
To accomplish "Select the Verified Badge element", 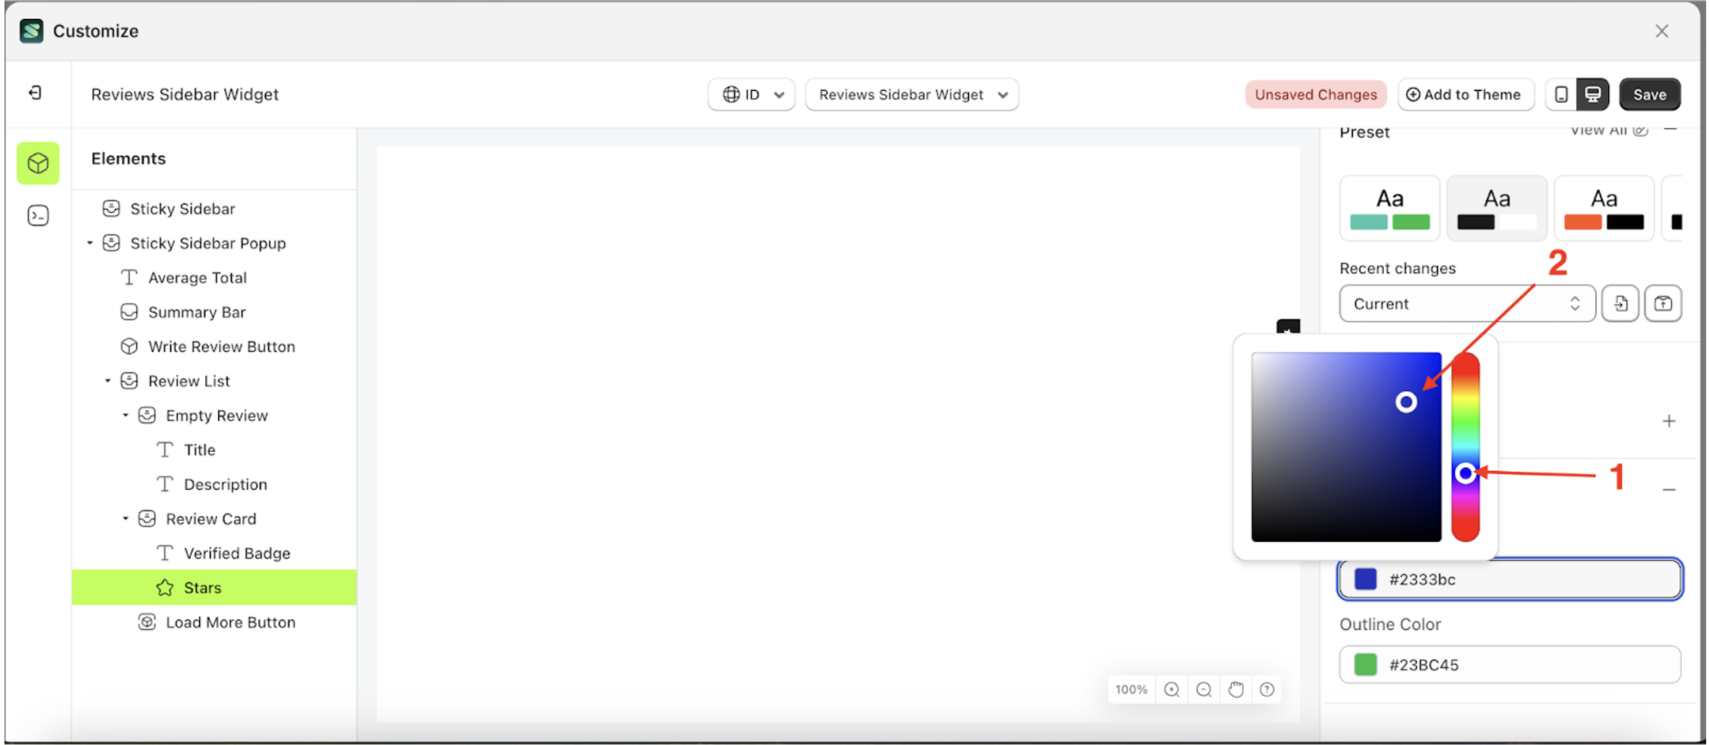I will [x=236, y=553].
